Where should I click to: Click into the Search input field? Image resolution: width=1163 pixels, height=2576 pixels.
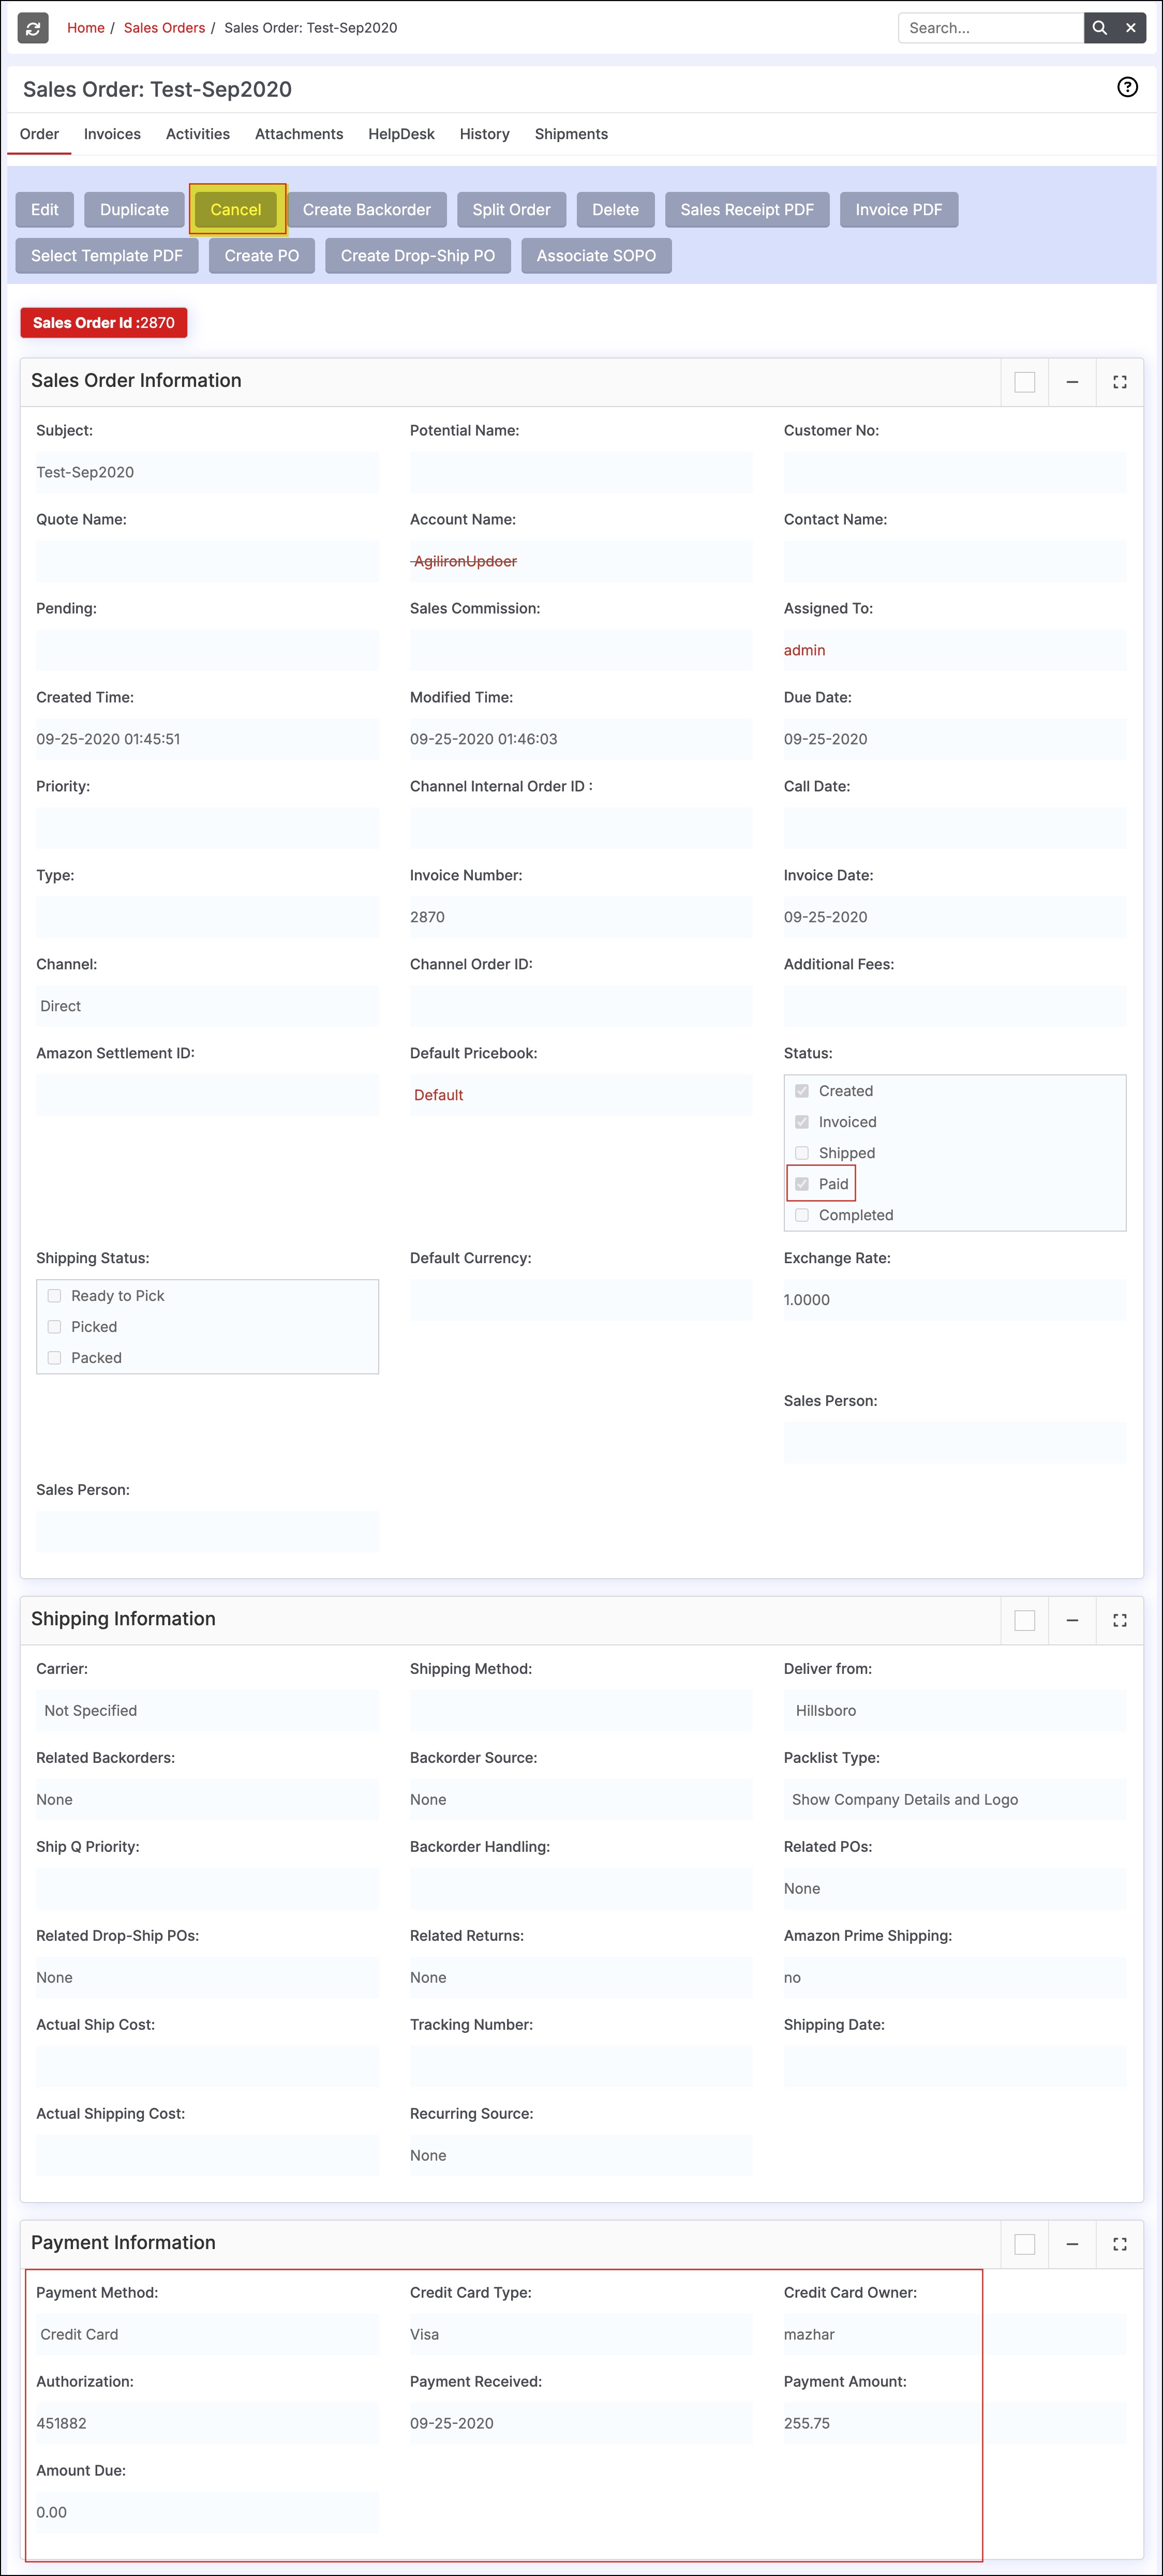989,28
